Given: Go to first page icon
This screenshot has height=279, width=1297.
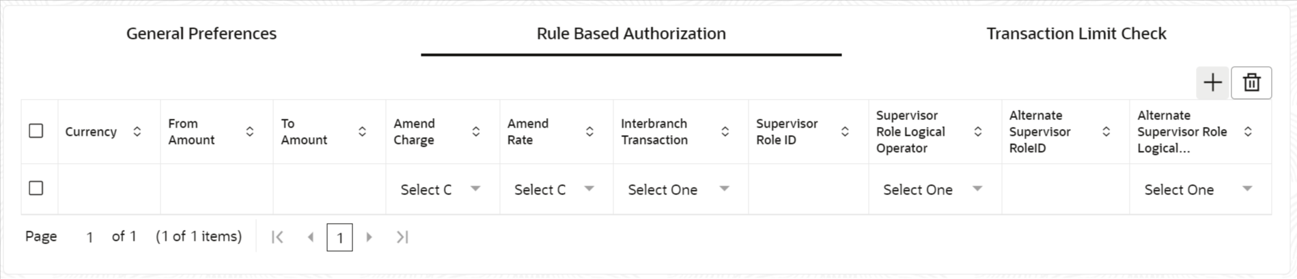Looking at the screenshot, I should pos(277,237).
